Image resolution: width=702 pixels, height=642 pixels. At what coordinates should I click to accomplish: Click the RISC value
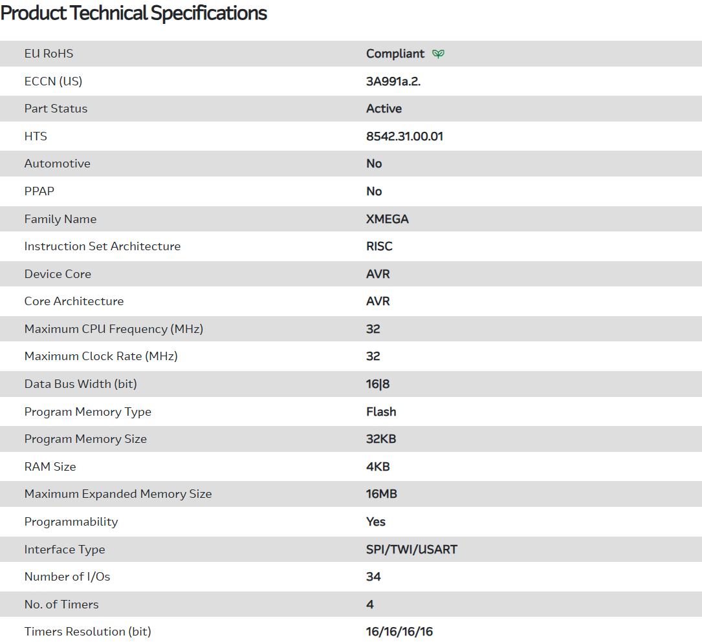379,246
